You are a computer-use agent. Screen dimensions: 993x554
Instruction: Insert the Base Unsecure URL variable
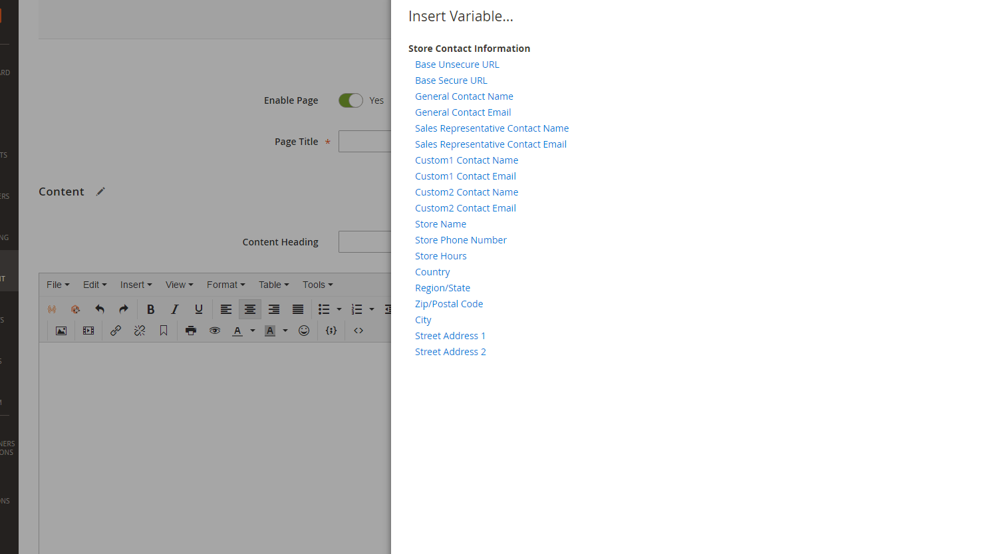(x=457, y=65)
